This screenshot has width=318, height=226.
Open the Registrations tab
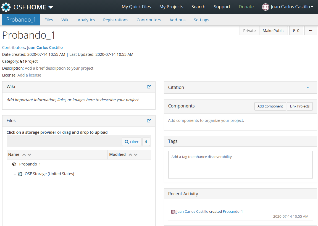[x=115, y=20]
